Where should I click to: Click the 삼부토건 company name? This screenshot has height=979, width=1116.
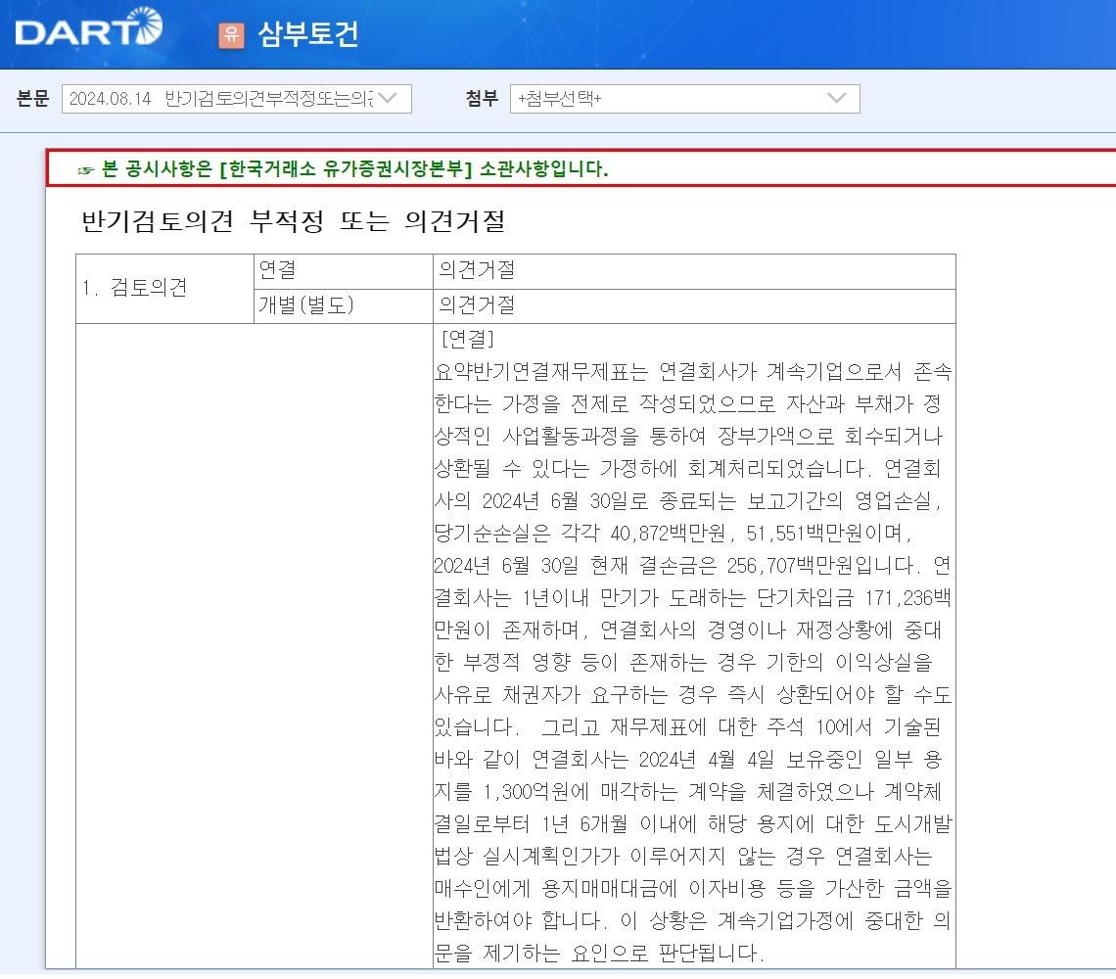(304, 34)
